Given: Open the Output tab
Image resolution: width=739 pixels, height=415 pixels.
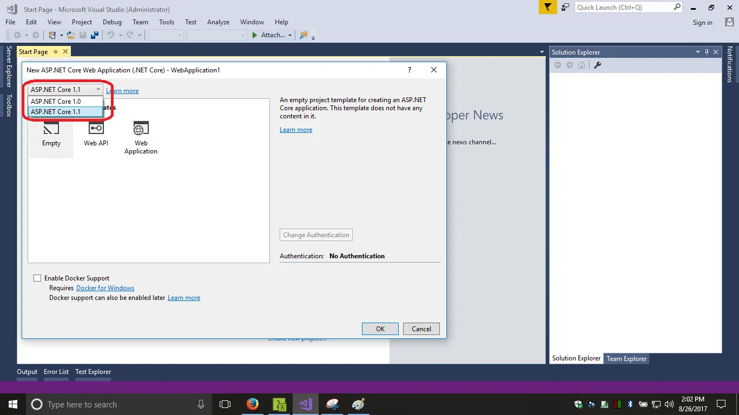Looking at the screenshot, I should coord(27,372).
